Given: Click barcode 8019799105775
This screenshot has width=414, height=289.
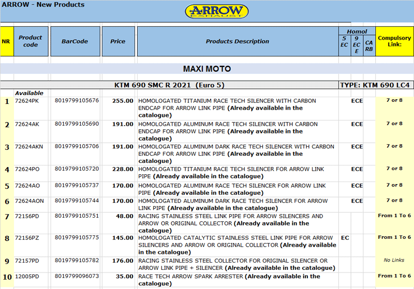Looking at the screenshot, I should pyautogui.click(x=77, y=238).
